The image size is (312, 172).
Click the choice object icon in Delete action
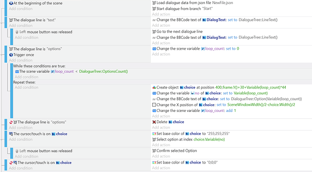170,122
